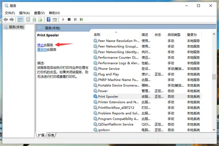Image resolution: width=219 pixels, height=146 pixels.
Task: Click the 停止 link to stop service
Action: (x=40, y=45)
